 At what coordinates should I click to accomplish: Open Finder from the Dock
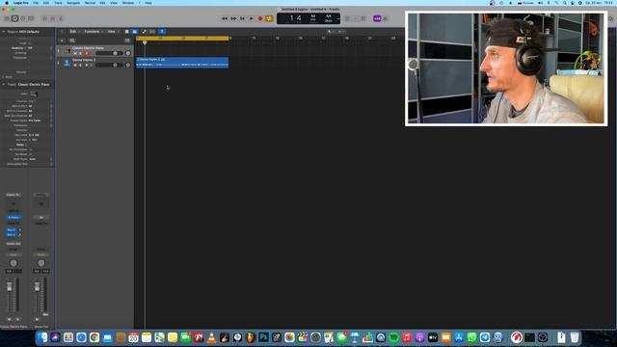point(42,337)
